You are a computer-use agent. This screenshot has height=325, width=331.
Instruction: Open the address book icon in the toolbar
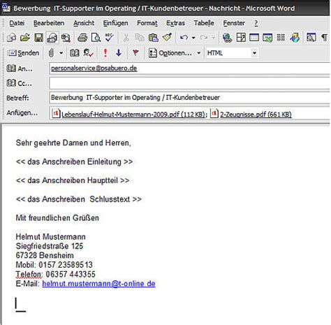point(75,53)
